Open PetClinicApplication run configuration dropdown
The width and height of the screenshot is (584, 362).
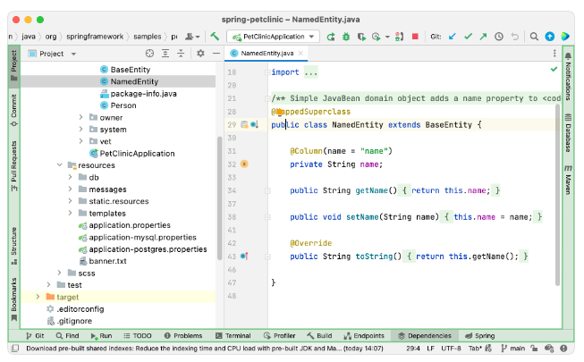pos(273,37)
